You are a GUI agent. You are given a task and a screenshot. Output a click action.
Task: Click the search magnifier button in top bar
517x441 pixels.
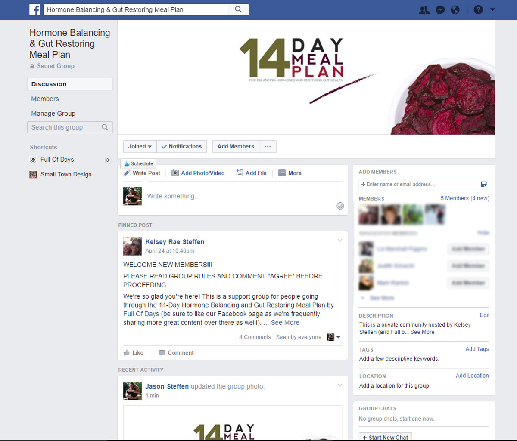pos(238,9)
